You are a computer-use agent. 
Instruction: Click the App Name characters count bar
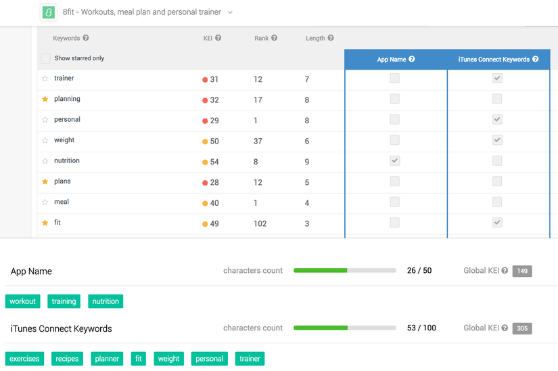click(344, 271)
